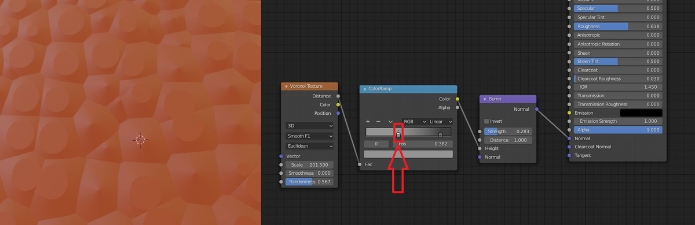Click the Bump Height input socket
This screenshot has height=225, width=695.
click(x=480, y=148)
